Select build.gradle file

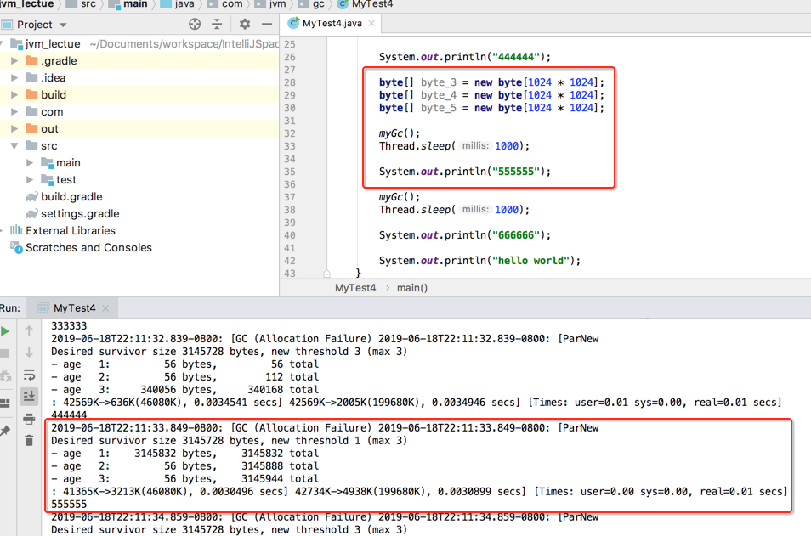point(71,197)
